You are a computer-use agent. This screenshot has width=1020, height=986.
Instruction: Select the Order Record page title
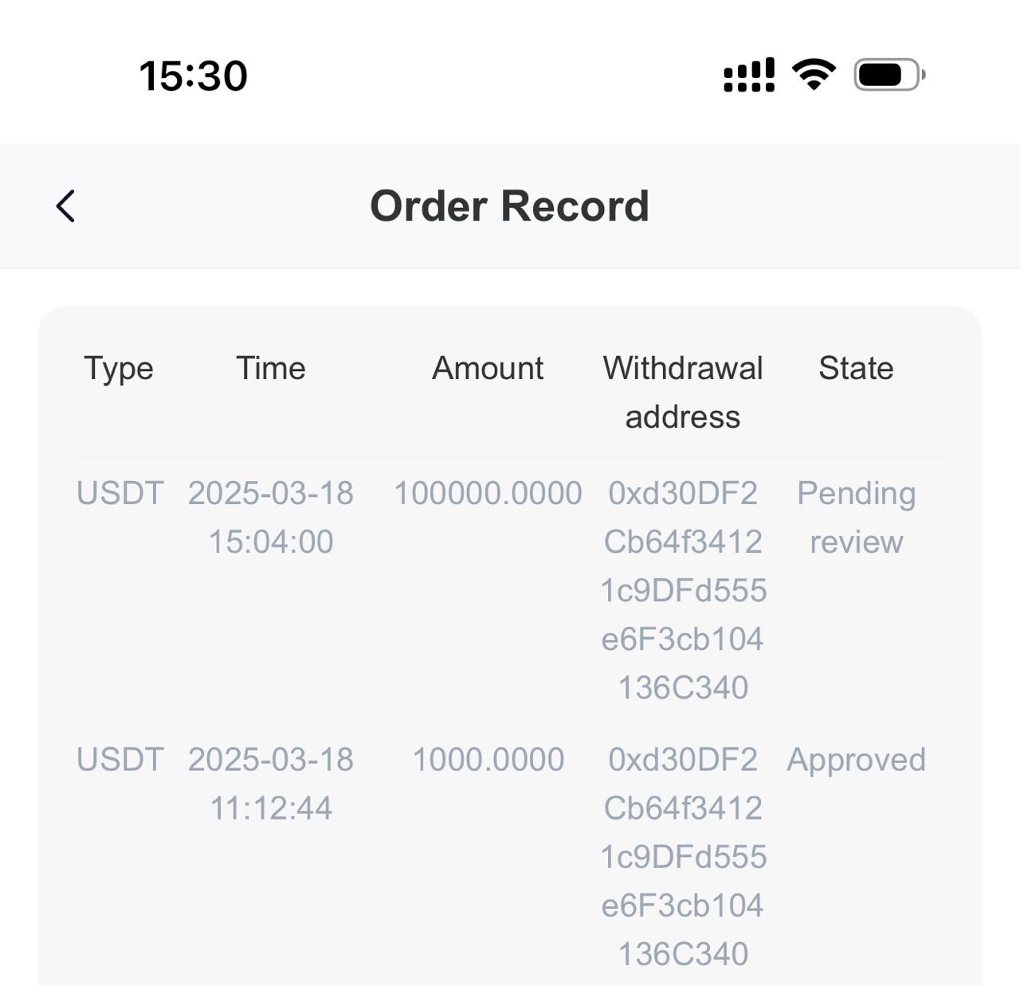(509, 205)
